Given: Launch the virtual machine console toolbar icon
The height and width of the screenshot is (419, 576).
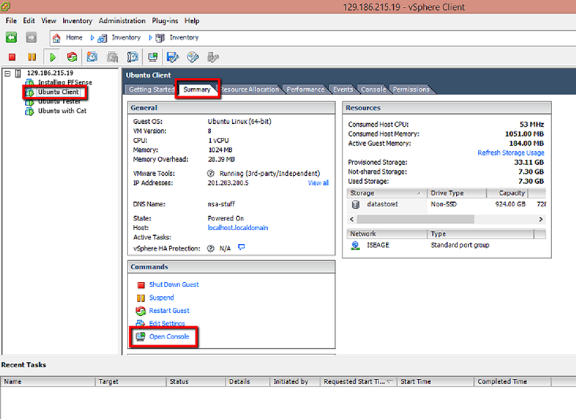Looking at the screenshot, I should 153,57.
